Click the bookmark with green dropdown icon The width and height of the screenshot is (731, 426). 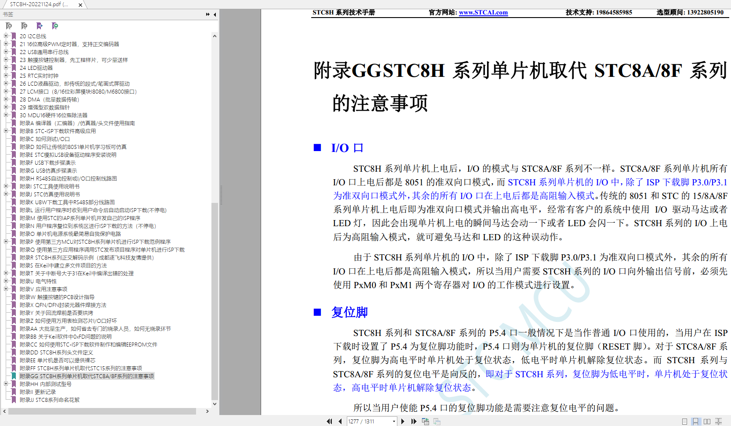point(55,26)
